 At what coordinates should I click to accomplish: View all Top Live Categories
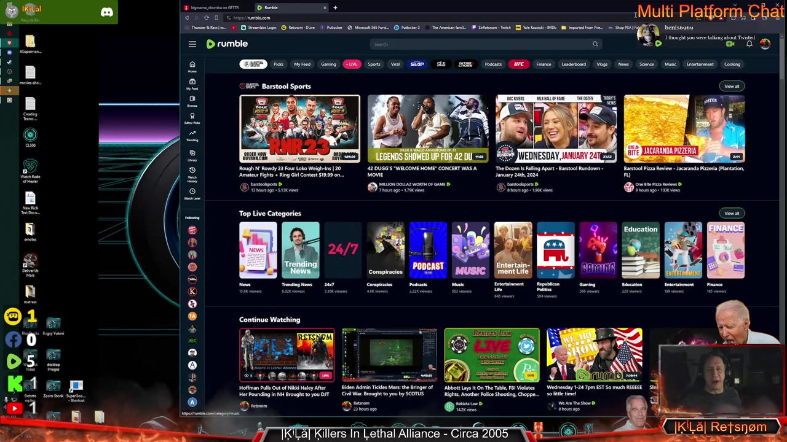732,213
